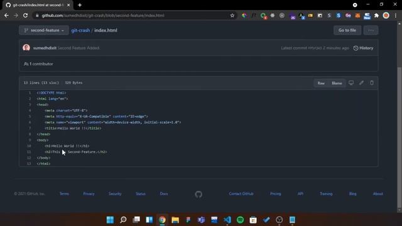The image size is (402, 226).
Task: Open the Training footer link
Action: (326, 194)
